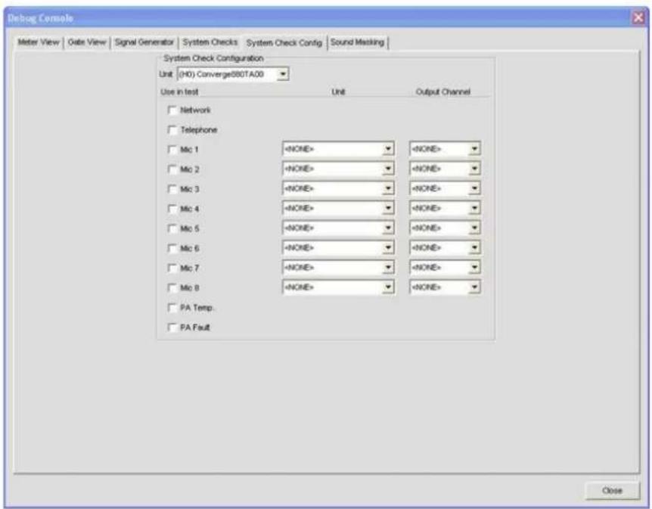Open the Mic 1 Output Channel dropdown
Screen dimensions: 652x509
point(445,149)
